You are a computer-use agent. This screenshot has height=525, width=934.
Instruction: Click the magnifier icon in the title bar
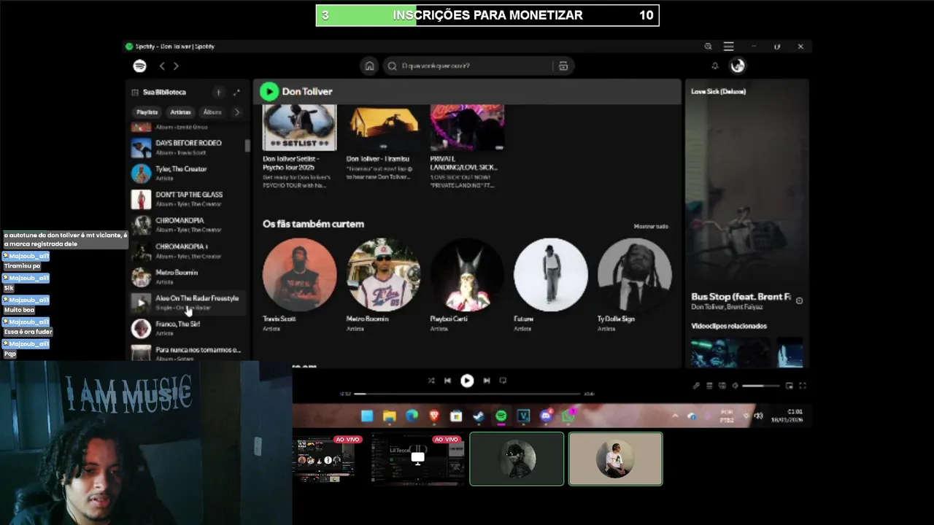point(708,46)
